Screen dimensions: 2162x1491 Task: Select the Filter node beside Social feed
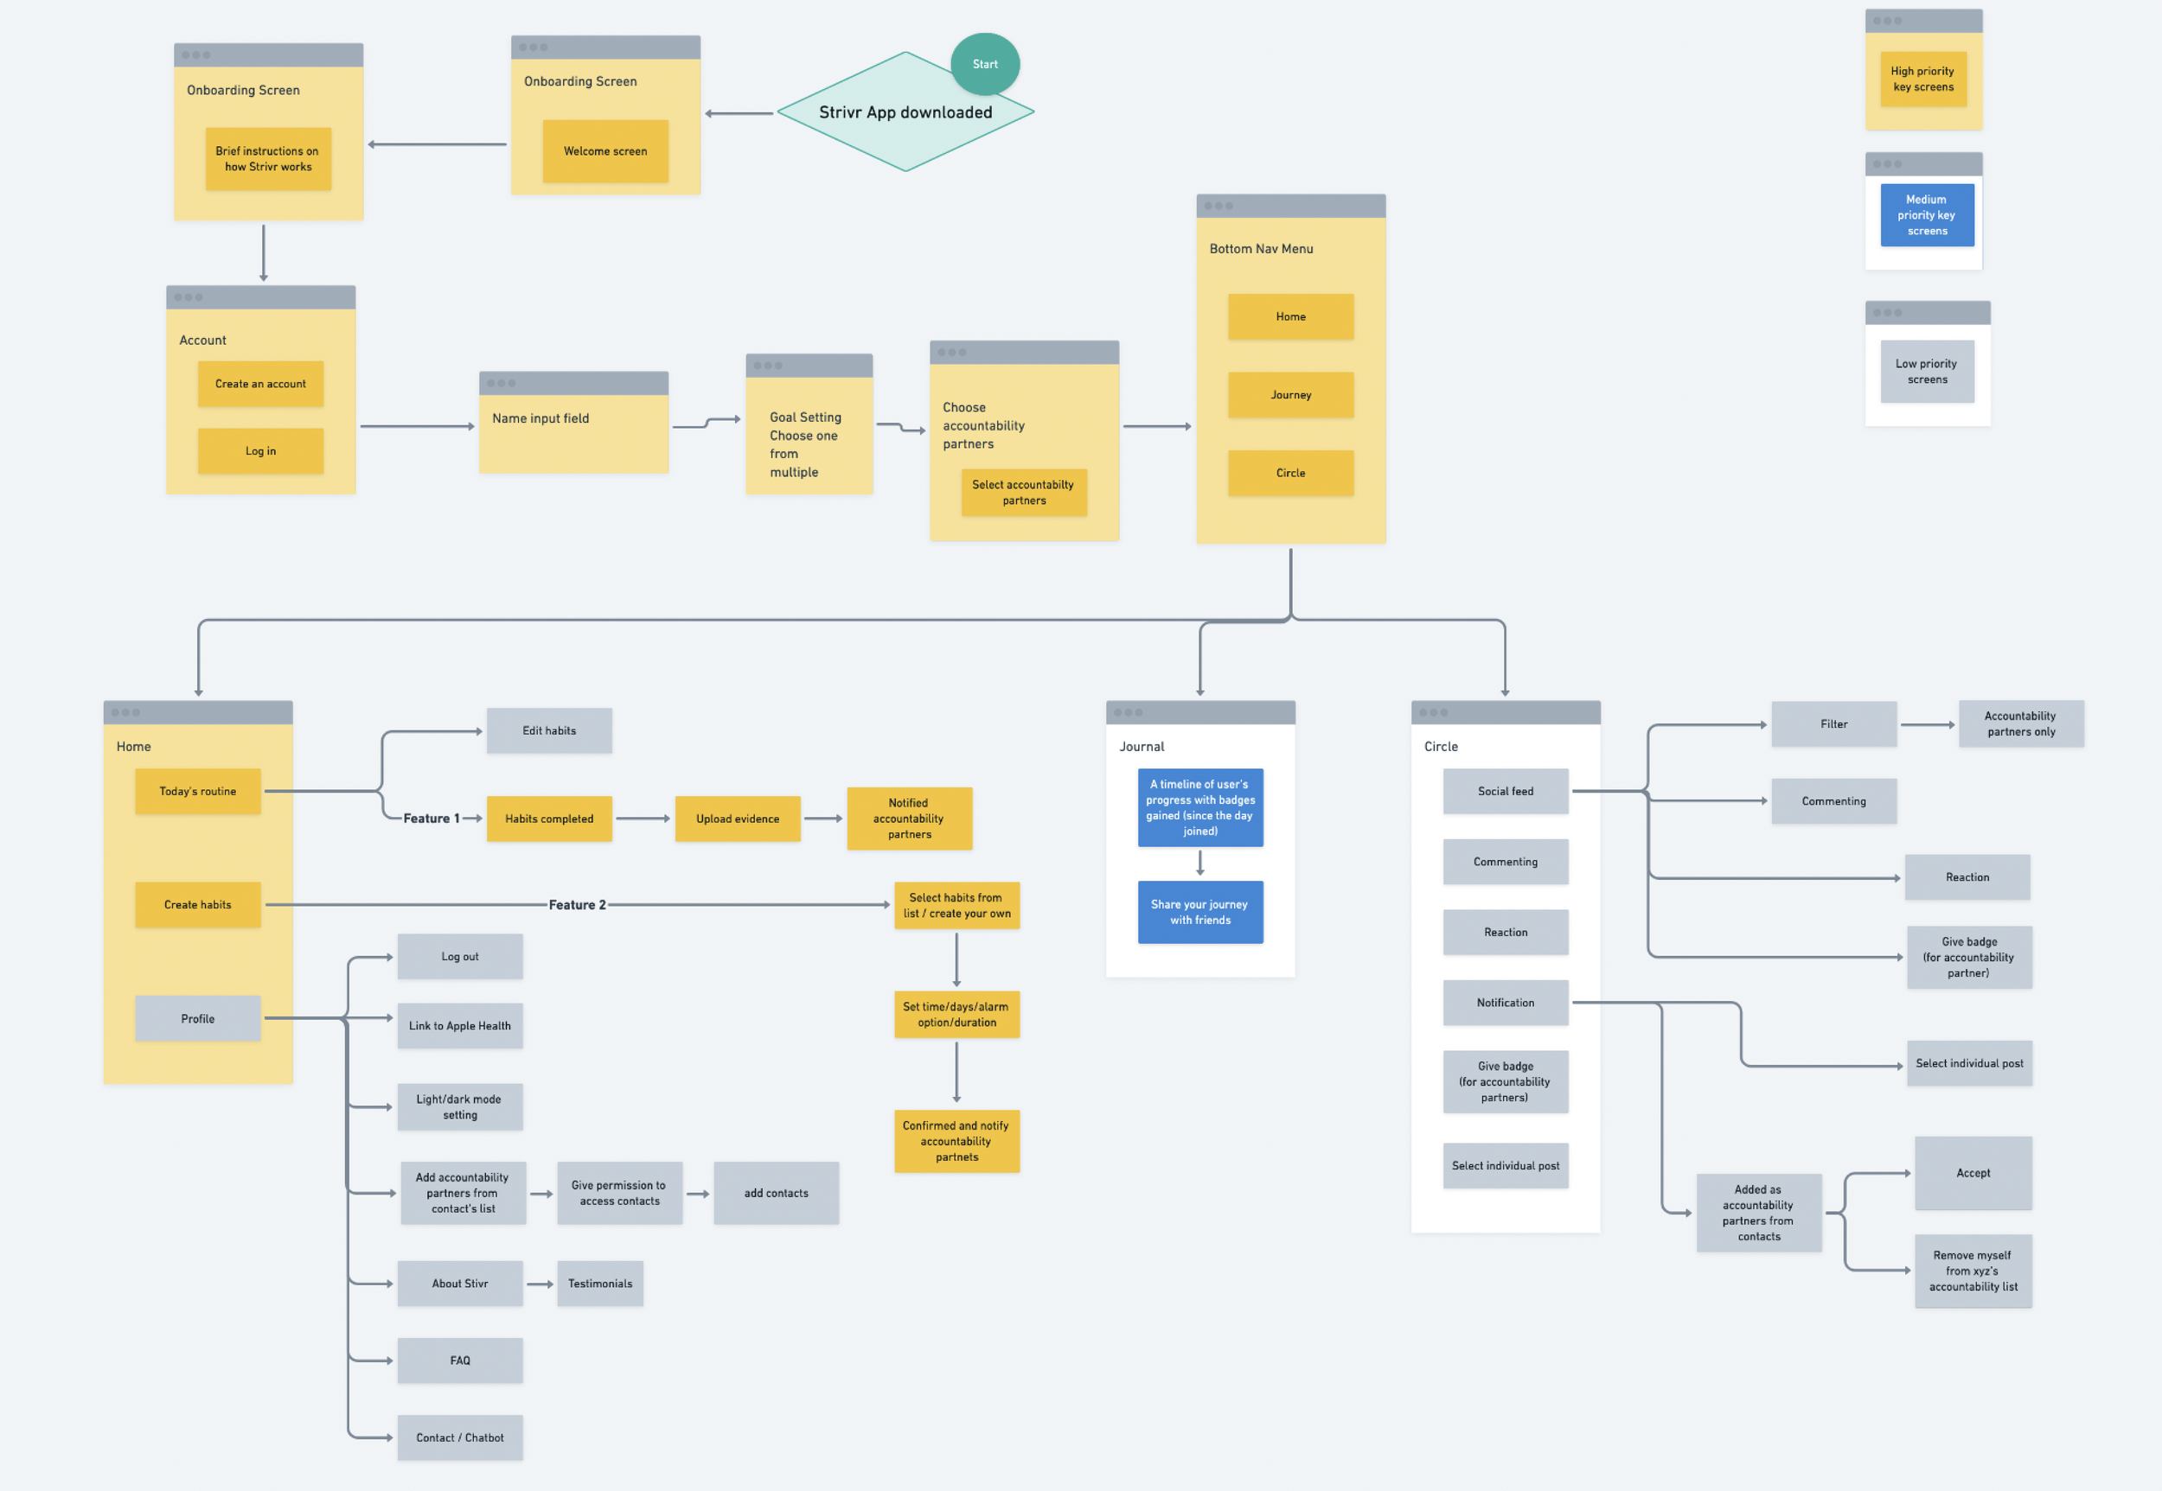pyautogui.click(x=1833, y=724)
